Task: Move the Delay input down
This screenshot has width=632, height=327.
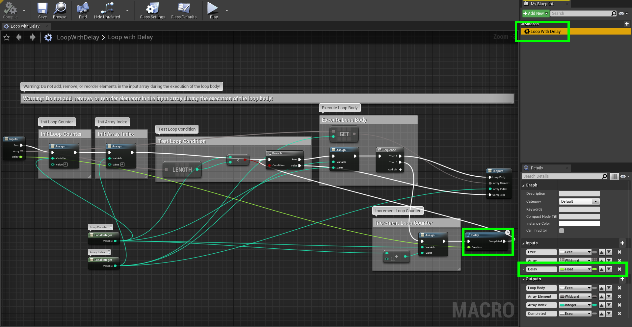Action: (609, 269)
